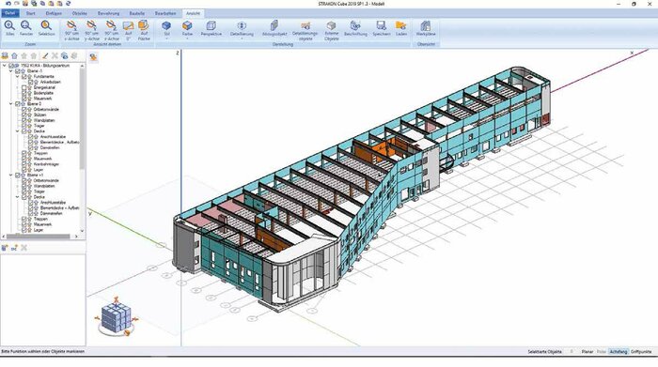Select Wandplatten item under Ebene +1

[x=44, y=186]
